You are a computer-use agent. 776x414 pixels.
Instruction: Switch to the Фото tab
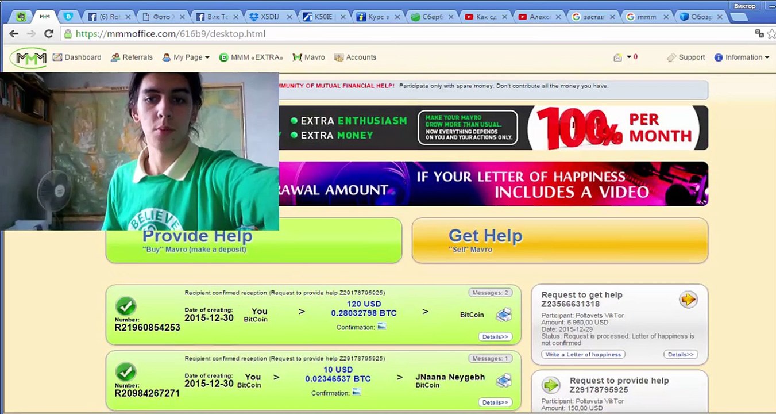[x=164, y=17]
